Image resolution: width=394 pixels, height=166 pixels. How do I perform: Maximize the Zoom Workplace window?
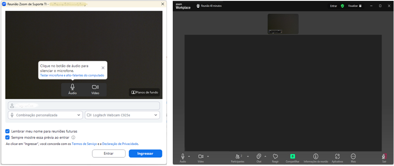(x=380, y=6)
